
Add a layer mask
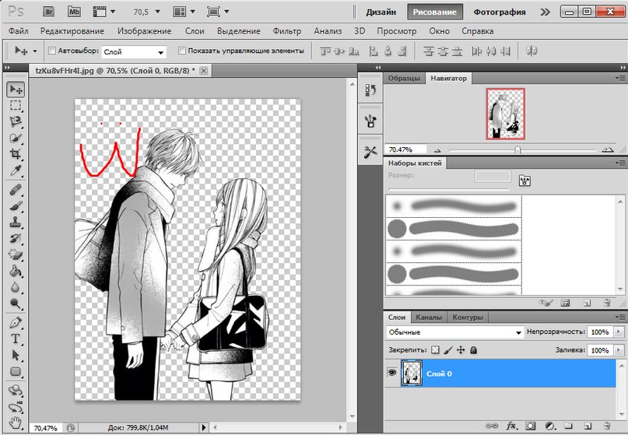tap(531, 426)
